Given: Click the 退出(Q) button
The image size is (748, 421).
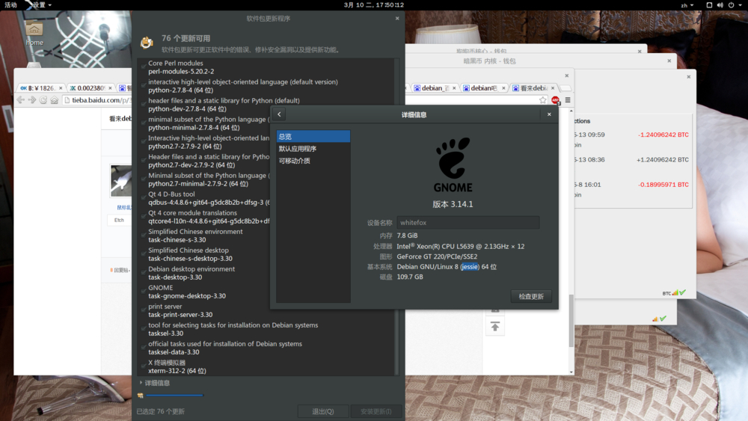Looking at the screenshot, I should pos(323,411).
